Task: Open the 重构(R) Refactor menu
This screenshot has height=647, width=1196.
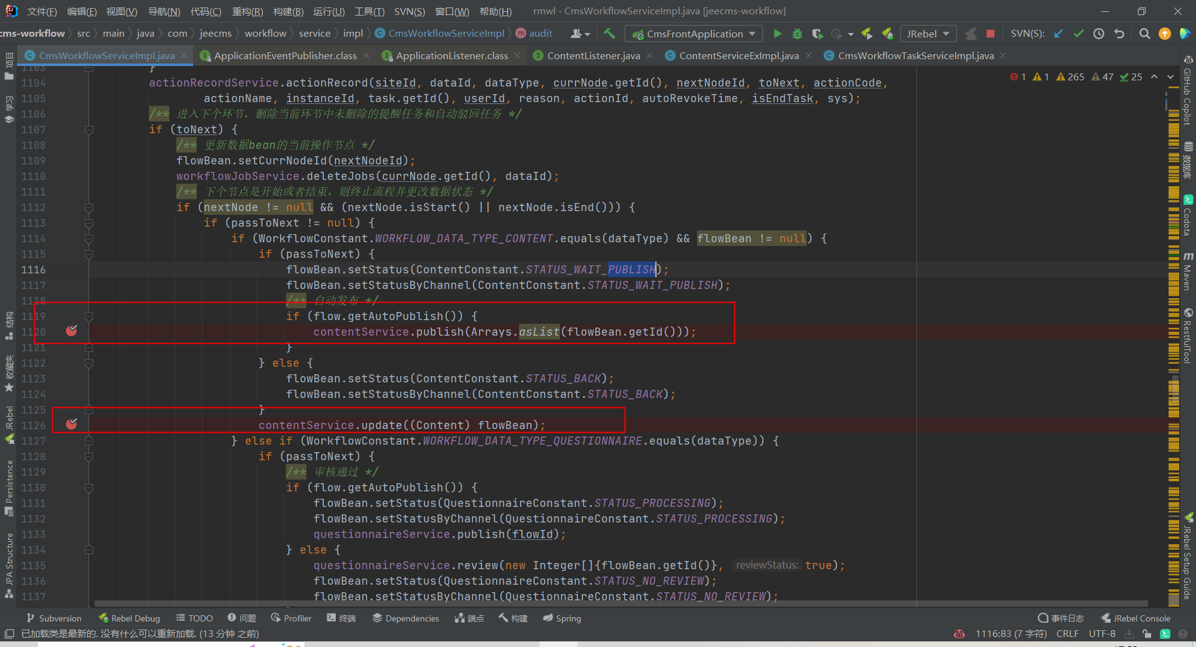Action: (247, 11)
